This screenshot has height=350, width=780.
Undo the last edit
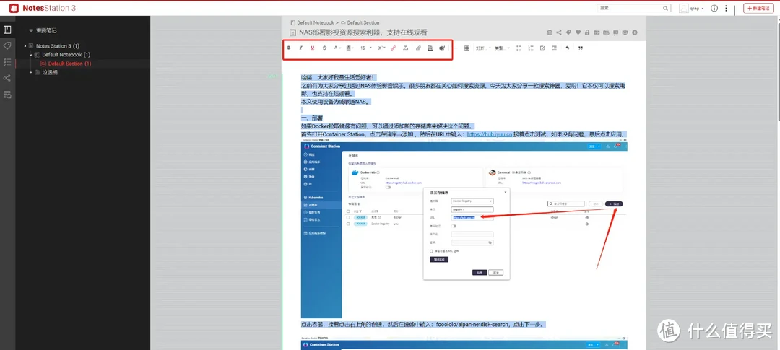click(568, 48)
